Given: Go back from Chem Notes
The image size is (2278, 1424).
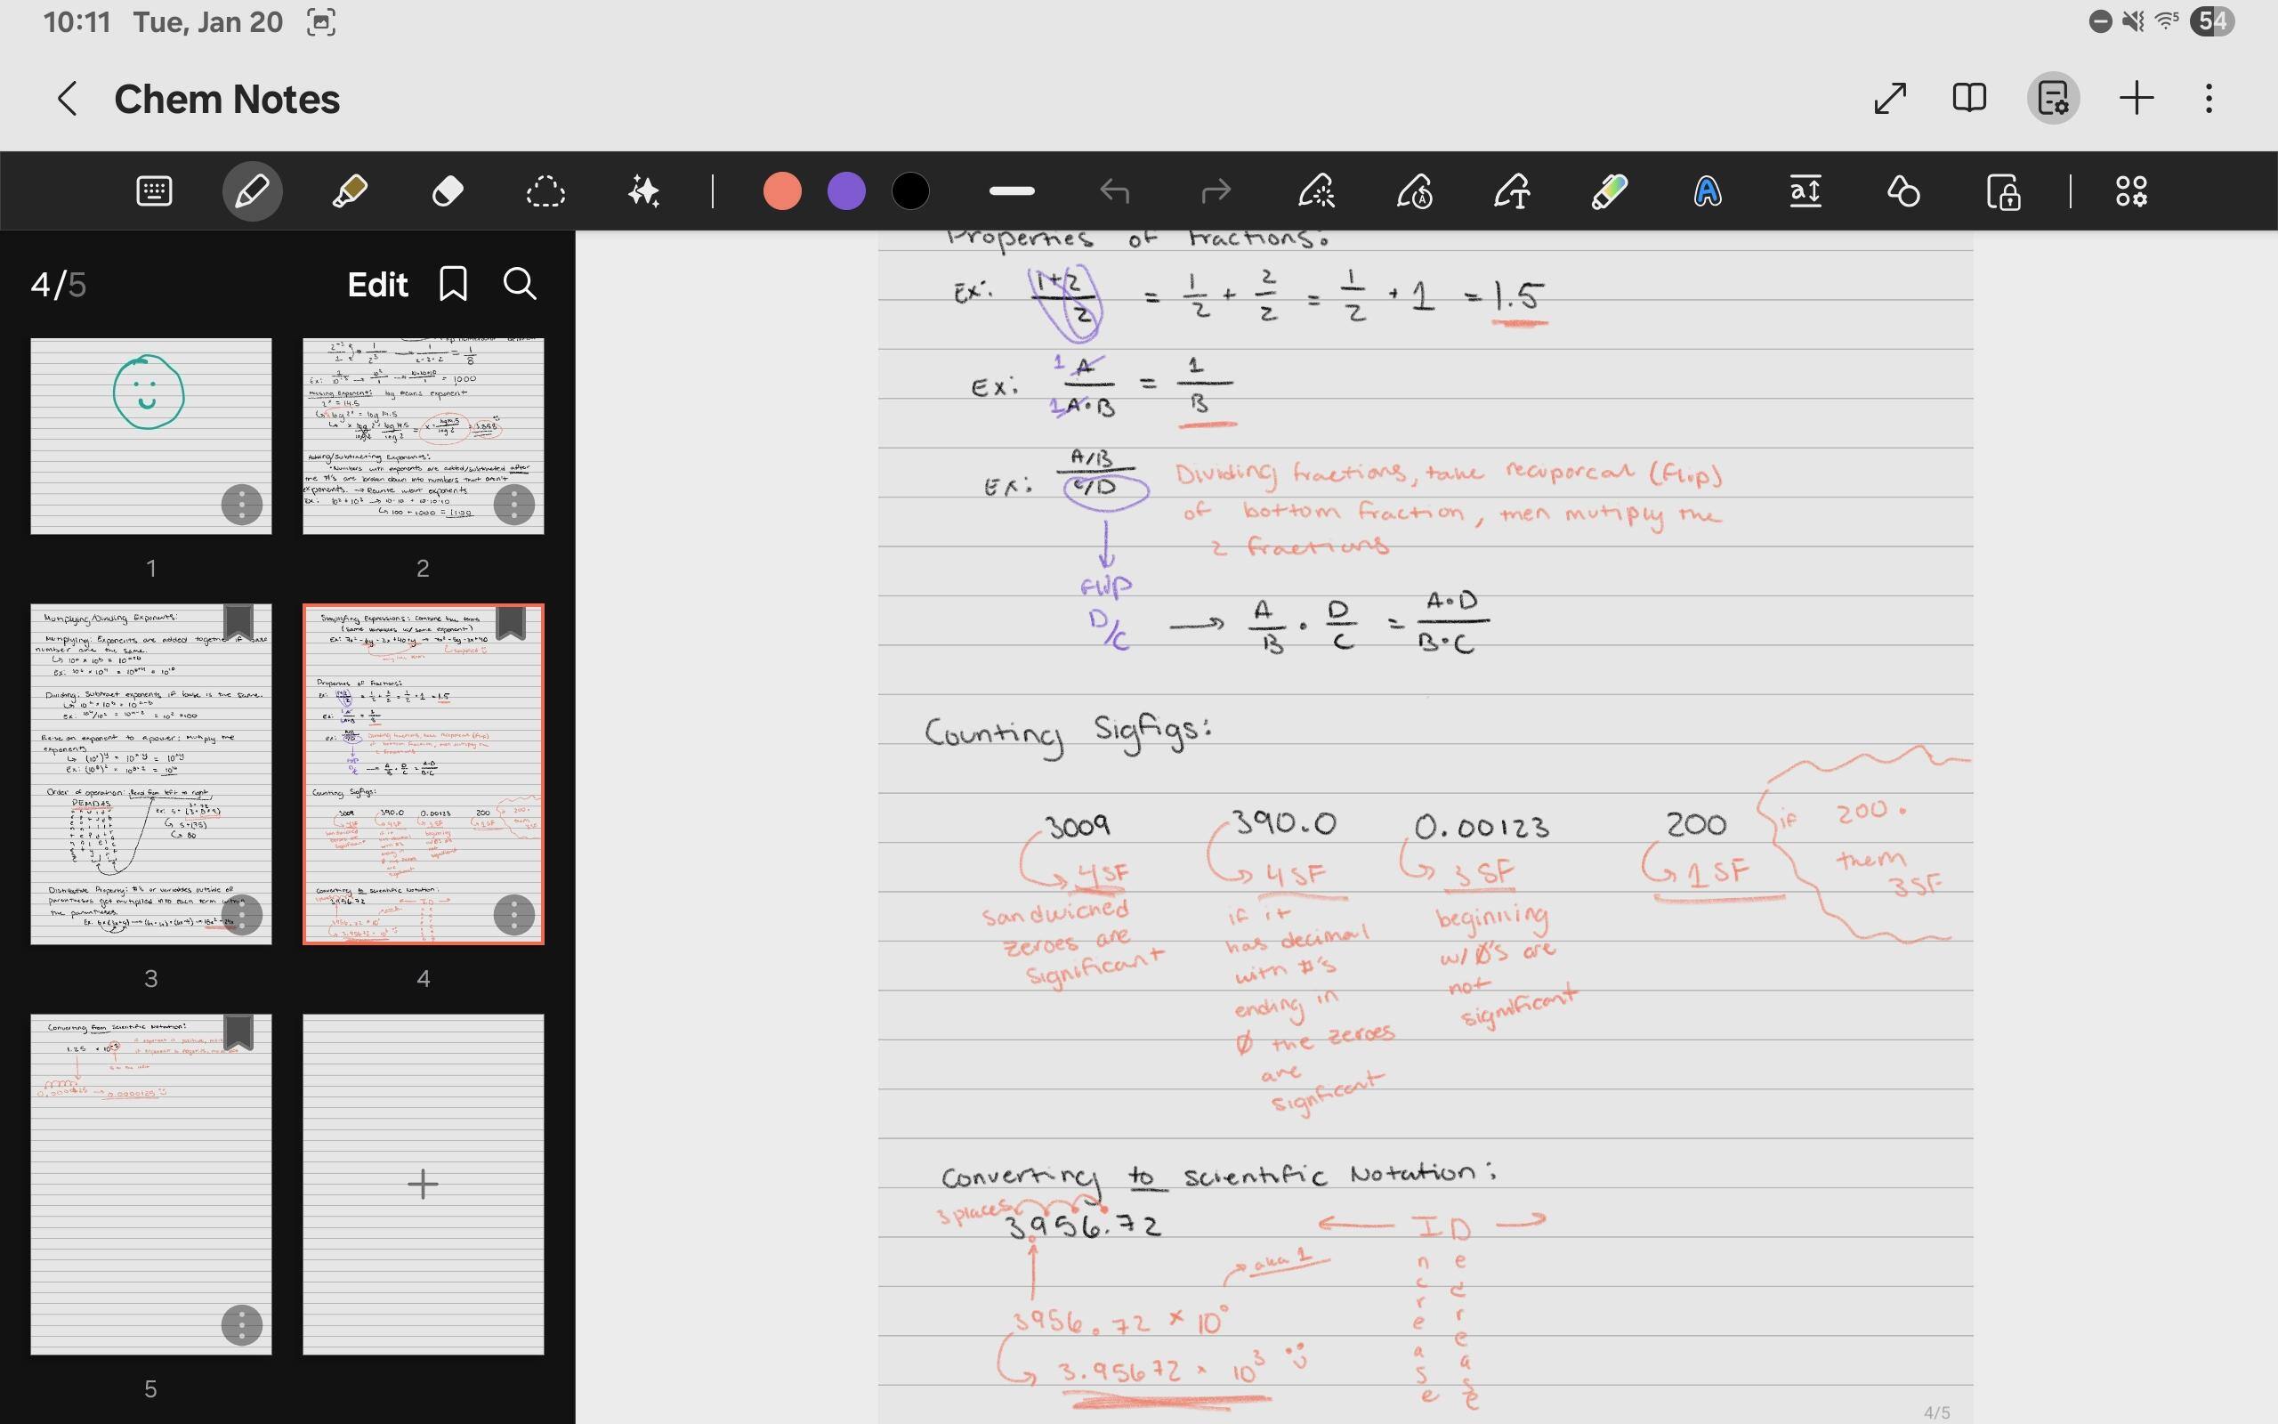Looking at the screenshot, I should [67, 98].
